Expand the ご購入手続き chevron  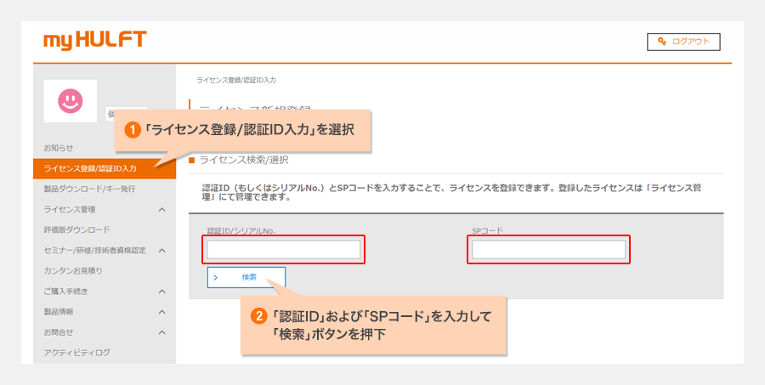[161, 291]
